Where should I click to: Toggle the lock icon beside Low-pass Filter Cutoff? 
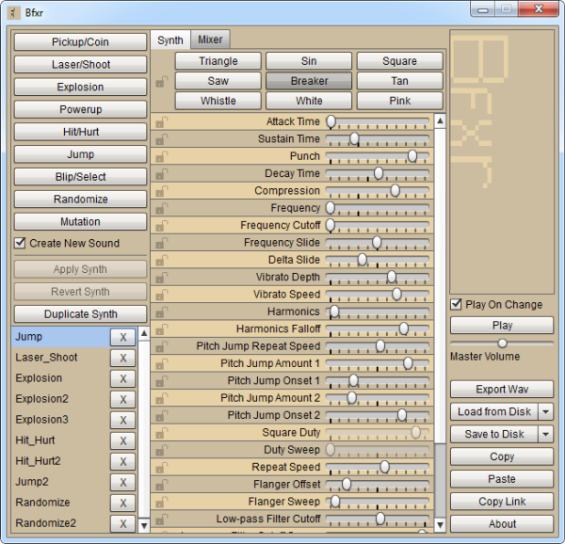pyautogui.click(x=161, y=520)
